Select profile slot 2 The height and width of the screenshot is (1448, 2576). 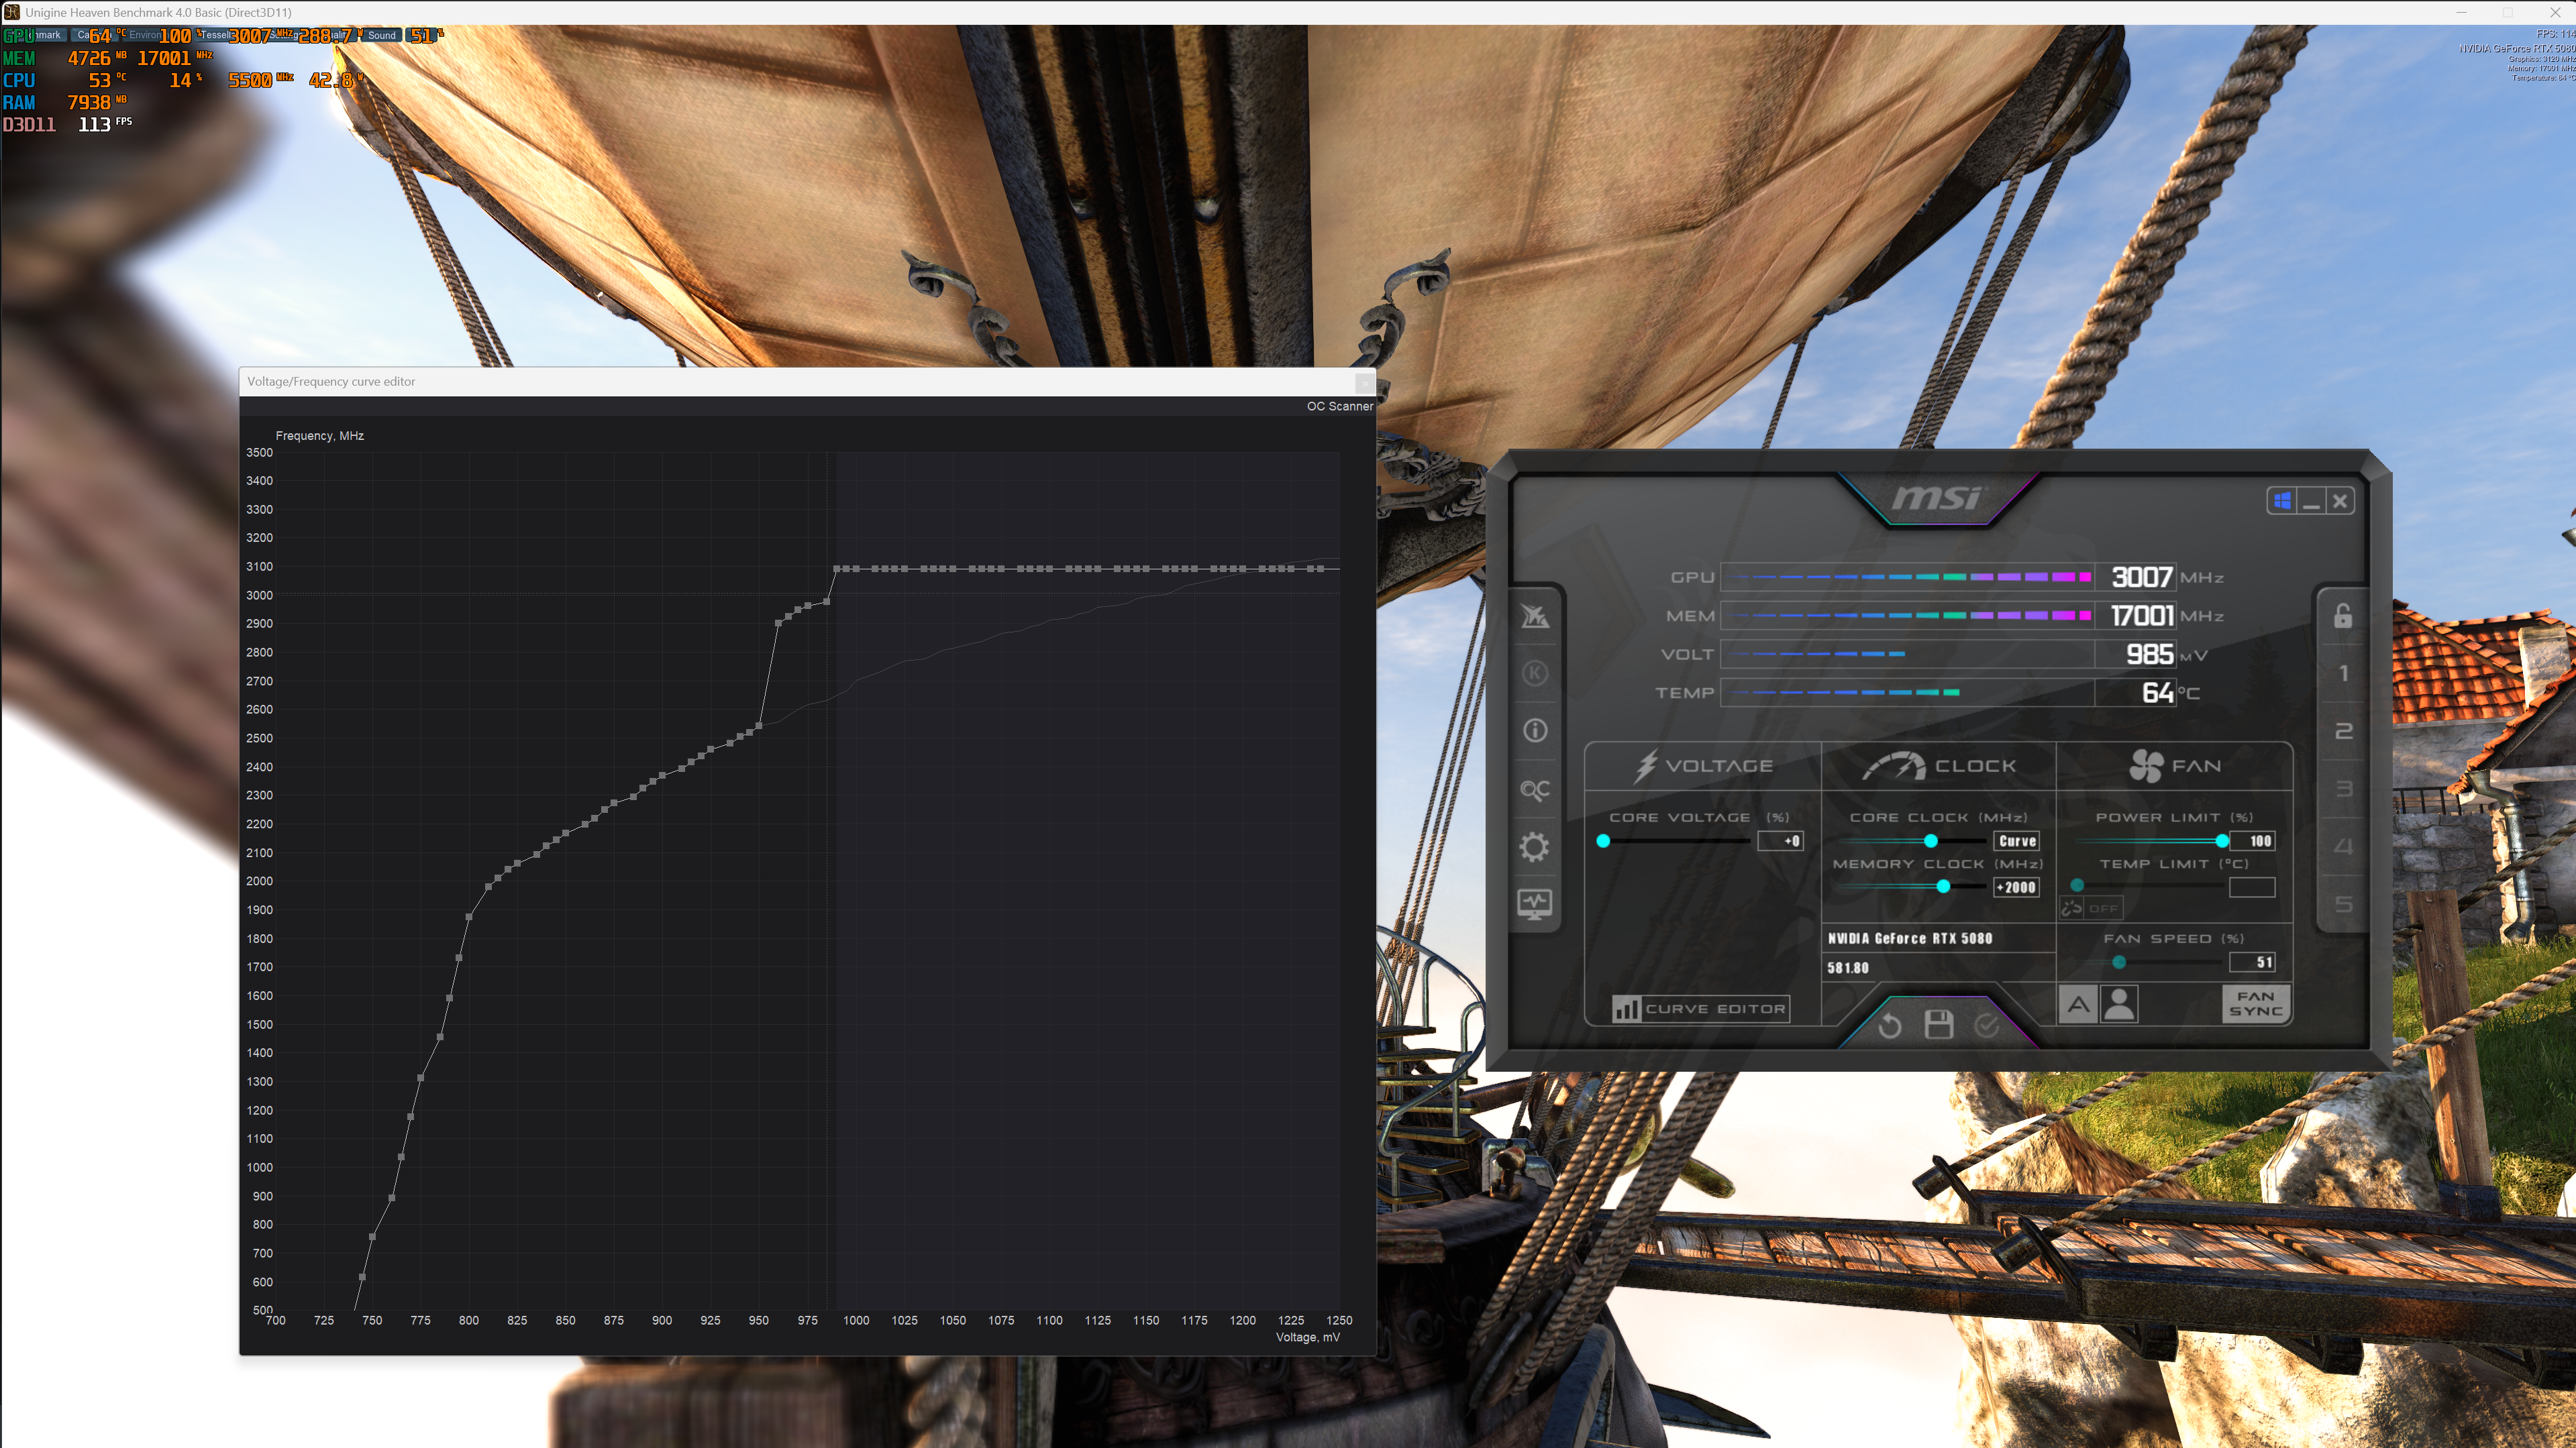tap(2343, 732)
